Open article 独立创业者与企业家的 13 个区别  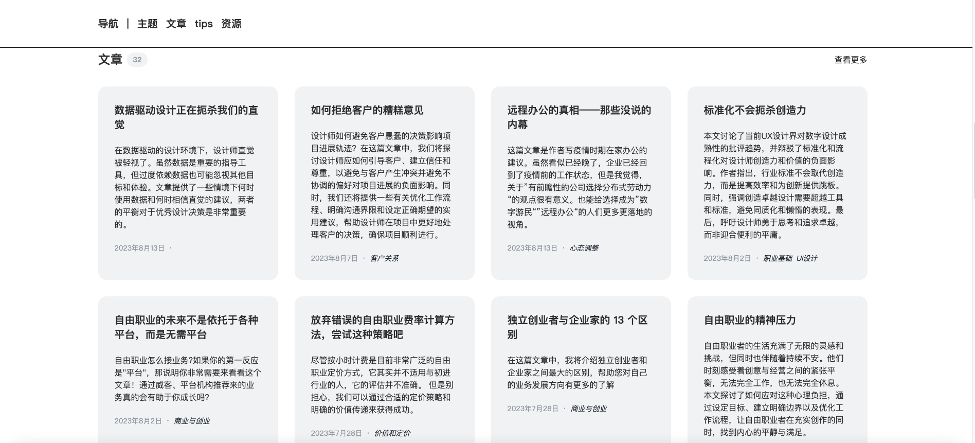pos(577,327)
